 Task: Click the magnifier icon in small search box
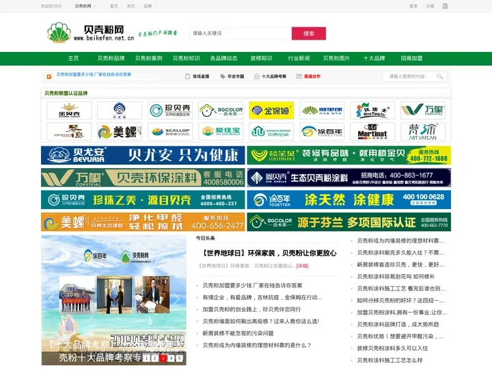pos(440,77)
